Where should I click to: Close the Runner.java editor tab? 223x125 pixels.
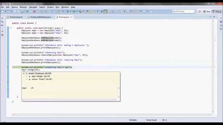[x=71, y=17]
